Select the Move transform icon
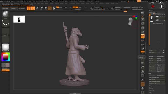 (37, 8)
